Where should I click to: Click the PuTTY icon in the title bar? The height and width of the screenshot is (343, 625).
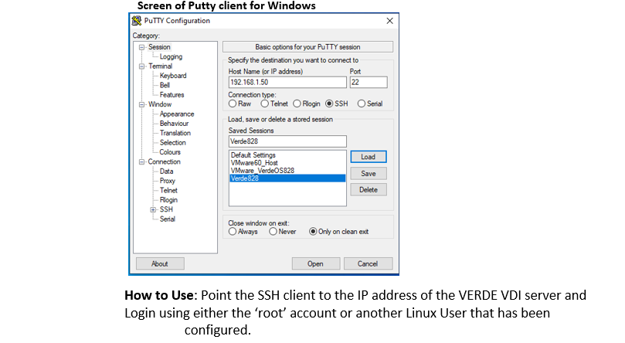pyautogui.click(x=137, y=21)
